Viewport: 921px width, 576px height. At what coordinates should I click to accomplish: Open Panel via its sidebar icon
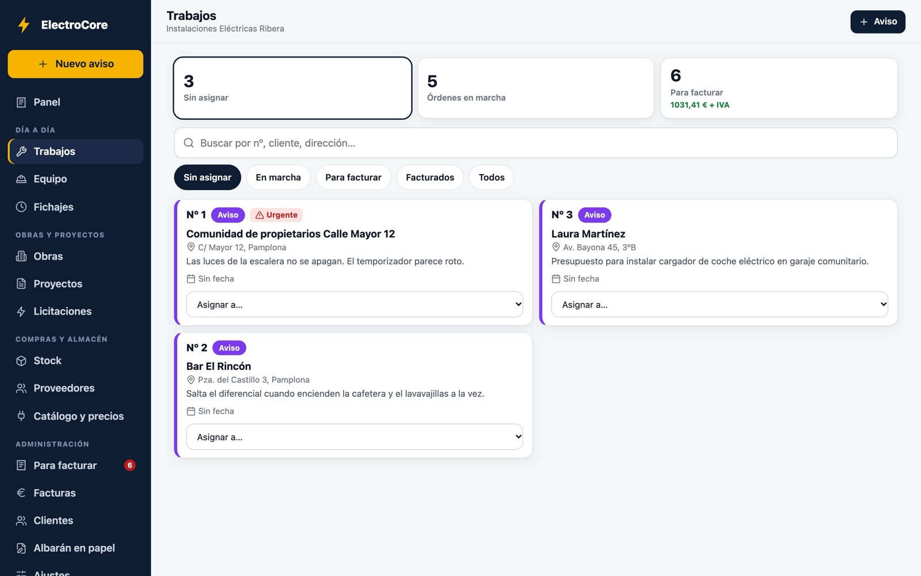point(21,103)
